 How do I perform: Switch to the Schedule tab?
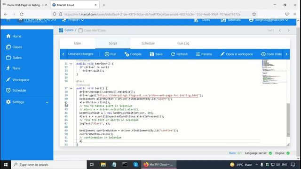[148, 43]
